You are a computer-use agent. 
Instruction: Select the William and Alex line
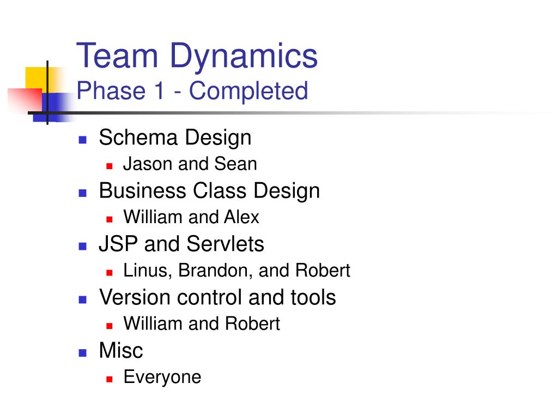click(191, 217)
